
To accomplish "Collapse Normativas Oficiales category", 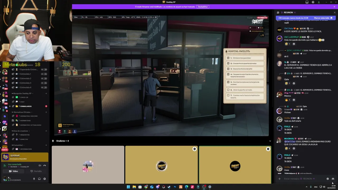I will (x=22, y=112).
